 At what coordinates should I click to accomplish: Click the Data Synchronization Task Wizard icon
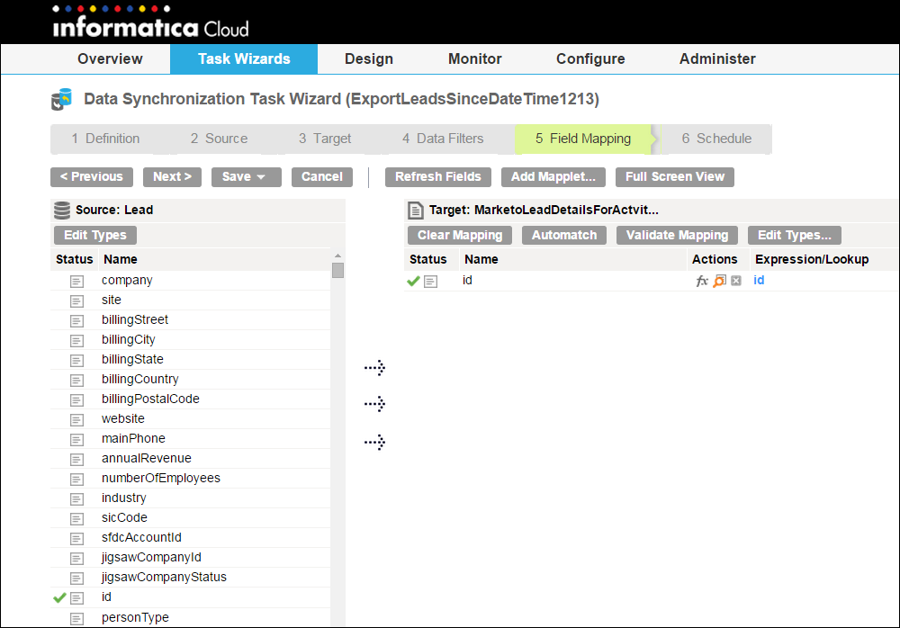pos(61,99)
